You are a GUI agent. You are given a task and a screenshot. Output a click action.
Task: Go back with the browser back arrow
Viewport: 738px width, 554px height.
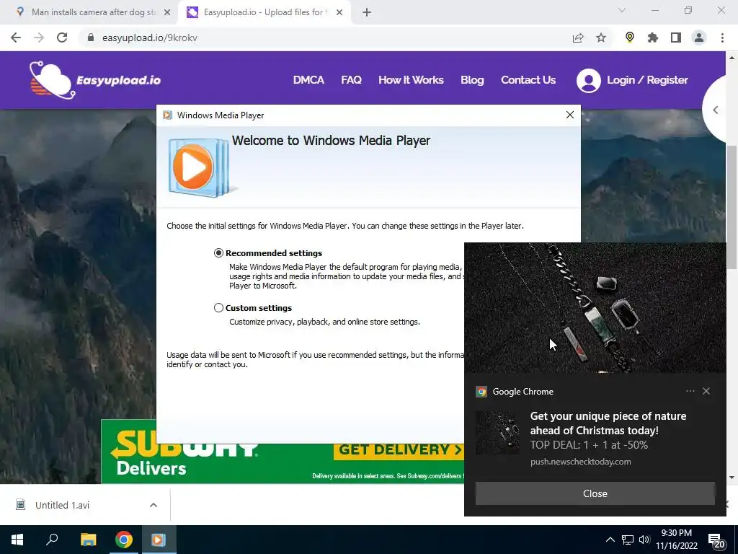point(16,38)
